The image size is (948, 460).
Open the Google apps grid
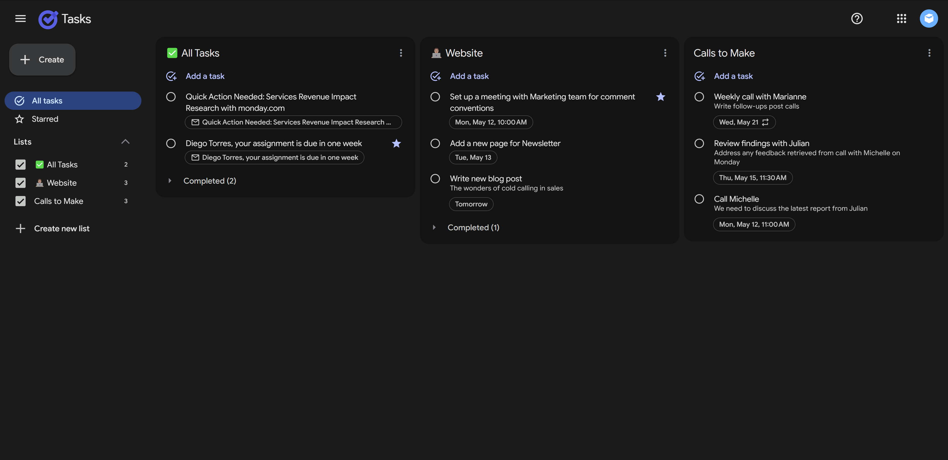point(901,19)
